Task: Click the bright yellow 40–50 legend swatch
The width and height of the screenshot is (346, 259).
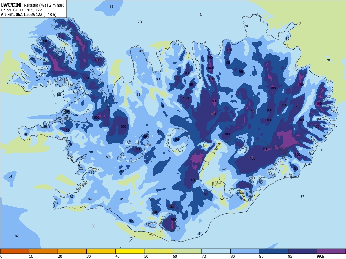Action: (130, 251)
